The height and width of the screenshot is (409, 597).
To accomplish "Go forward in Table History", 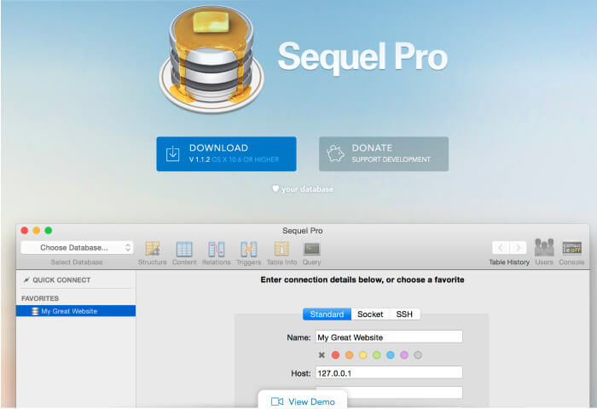I will click(519, 248).
